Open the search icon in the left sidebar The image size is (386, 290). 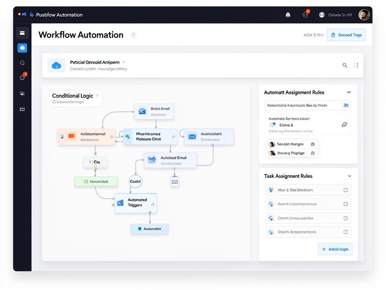pyautogui.click(x=22, y=63)
